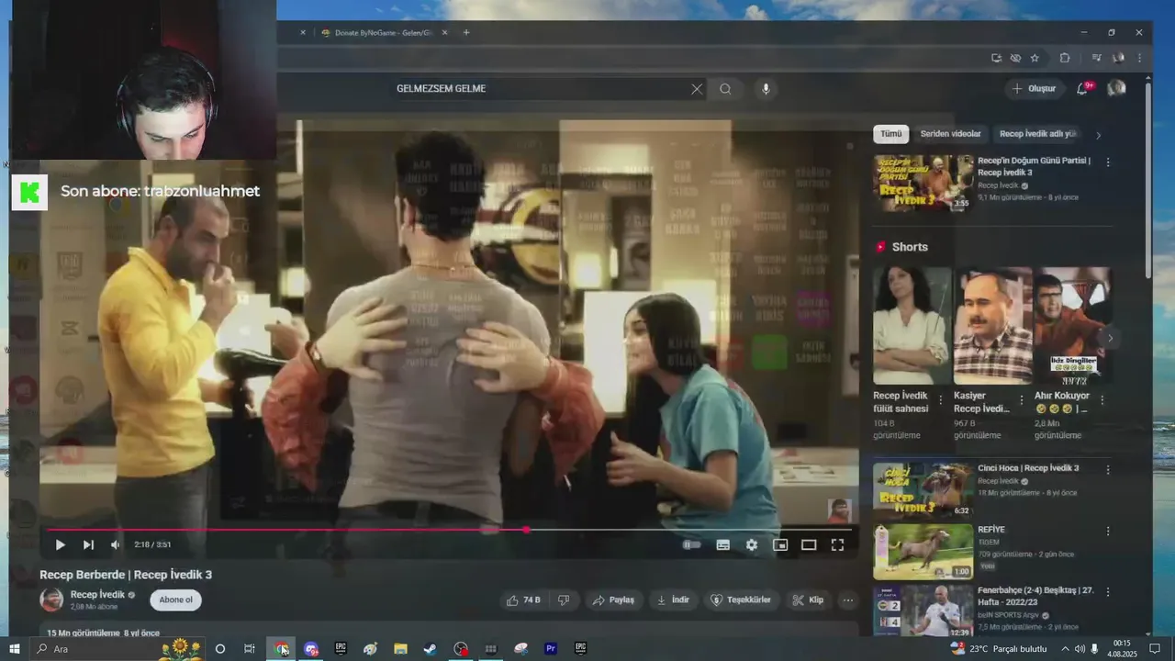Close the Donate ByNoGame tab
The height and width of the screenshot is (661, 1175).
point(445,33)
